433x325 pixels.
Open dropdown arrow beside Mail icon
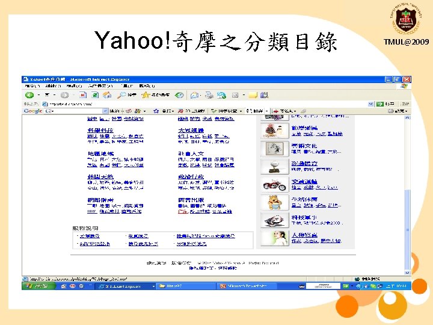pos(200,95)
